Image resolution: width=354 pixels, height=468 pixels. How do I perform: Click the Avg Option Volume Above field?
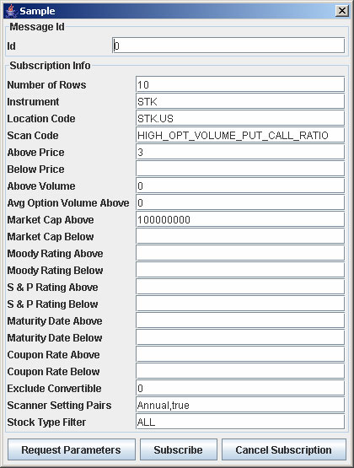[240, 202]
